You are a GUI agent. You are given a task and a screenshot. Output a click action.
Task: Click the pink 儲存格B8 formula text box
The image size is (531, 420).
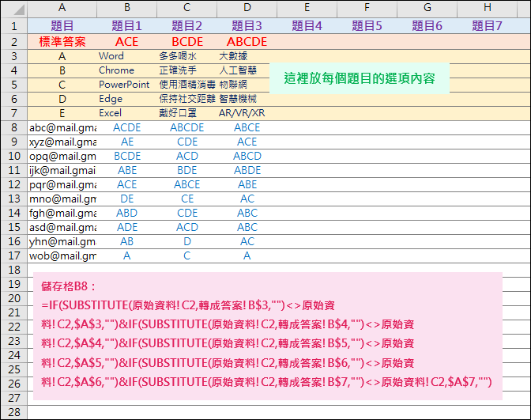(x=268, y=336)
